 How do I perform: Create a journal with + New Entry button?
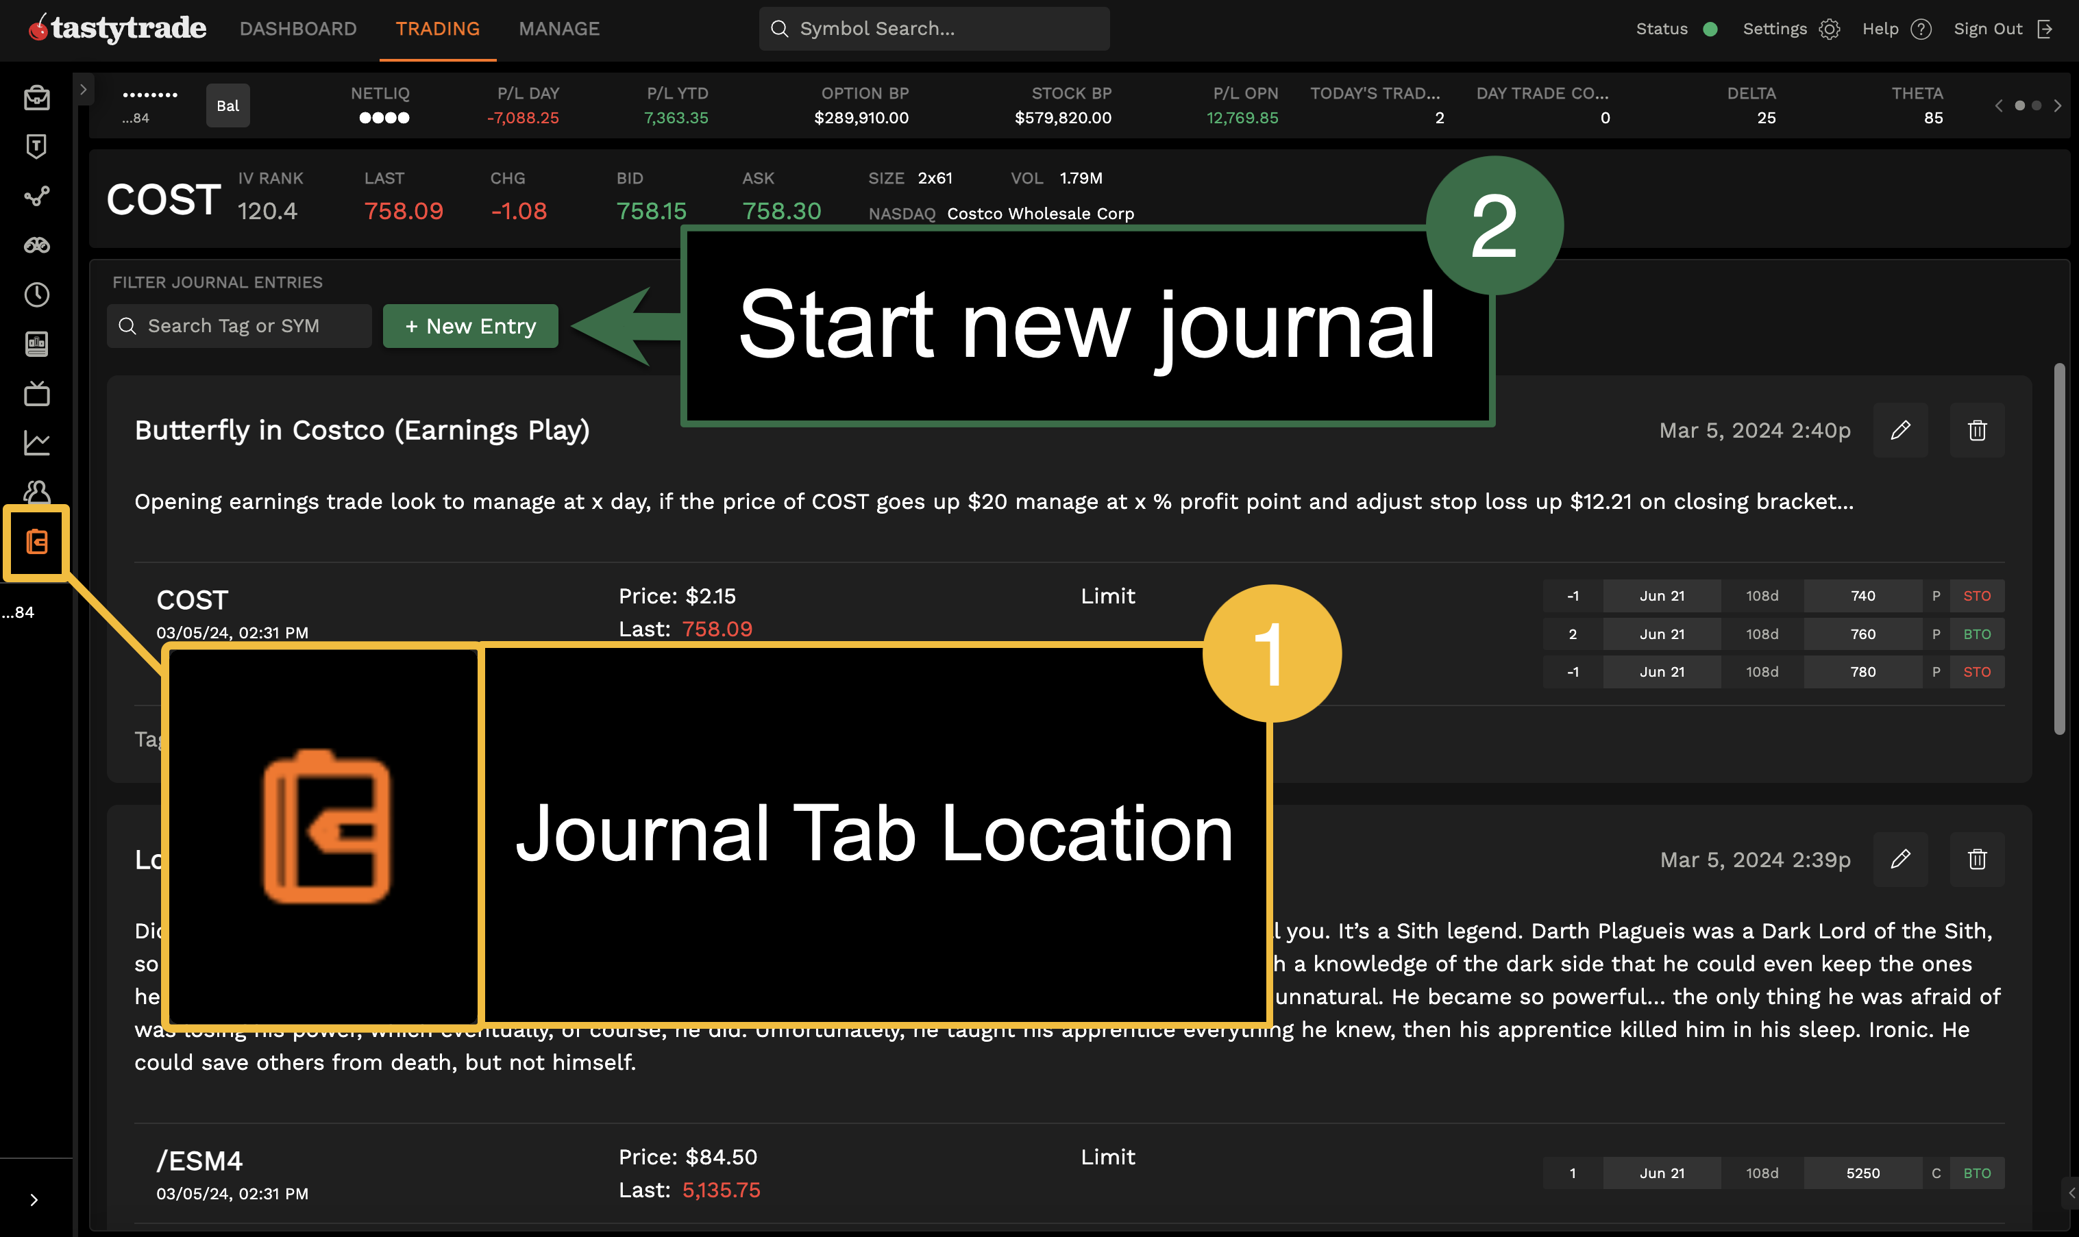[469, 326]
